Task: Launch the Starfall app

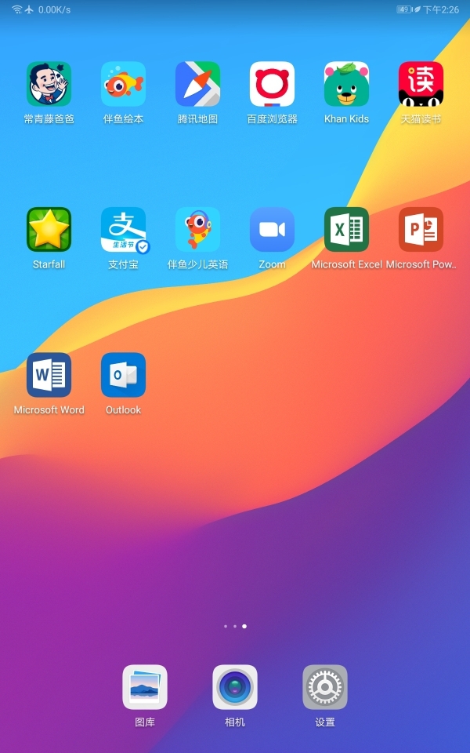Action: coord(49,229)
